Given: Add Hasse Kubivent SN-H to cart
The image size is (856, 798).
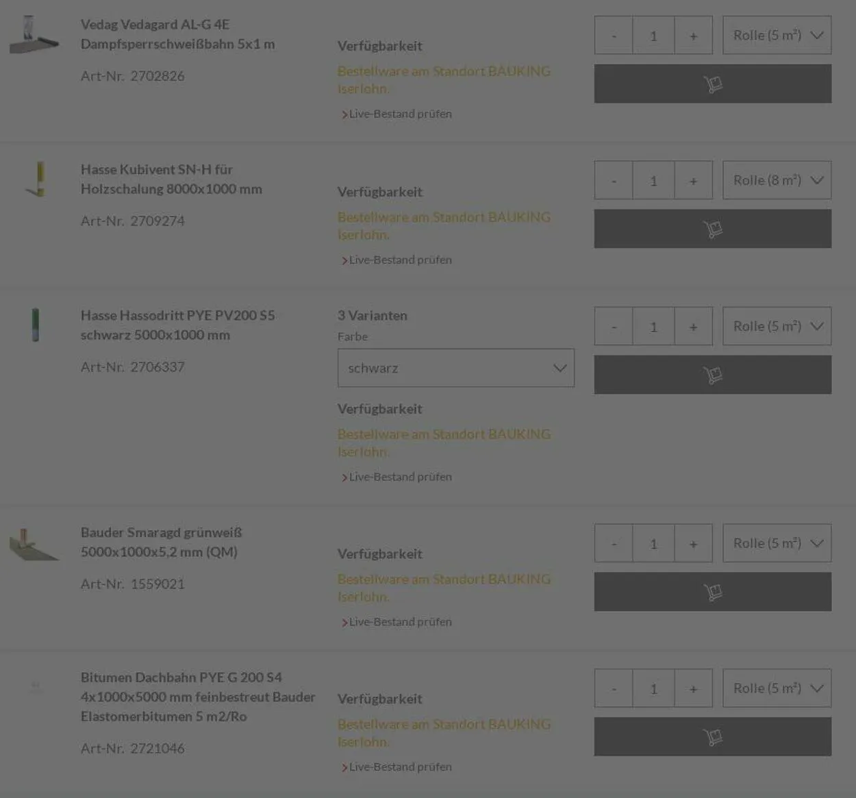Looking at the screenshot, I should click(x=712, y=229).
